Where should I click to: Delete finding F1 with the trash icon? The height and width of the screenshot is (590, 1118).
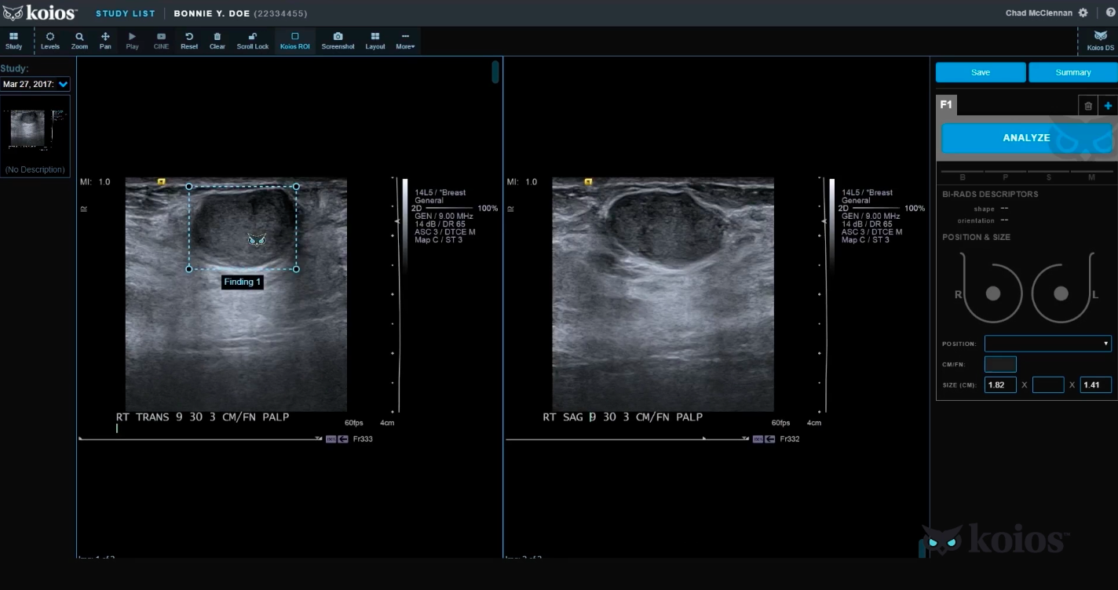[1088, 106]
